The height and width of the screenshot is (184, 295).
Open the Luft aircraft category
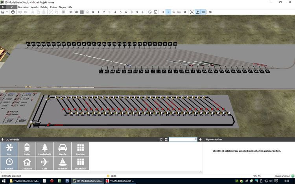(44, 163)
